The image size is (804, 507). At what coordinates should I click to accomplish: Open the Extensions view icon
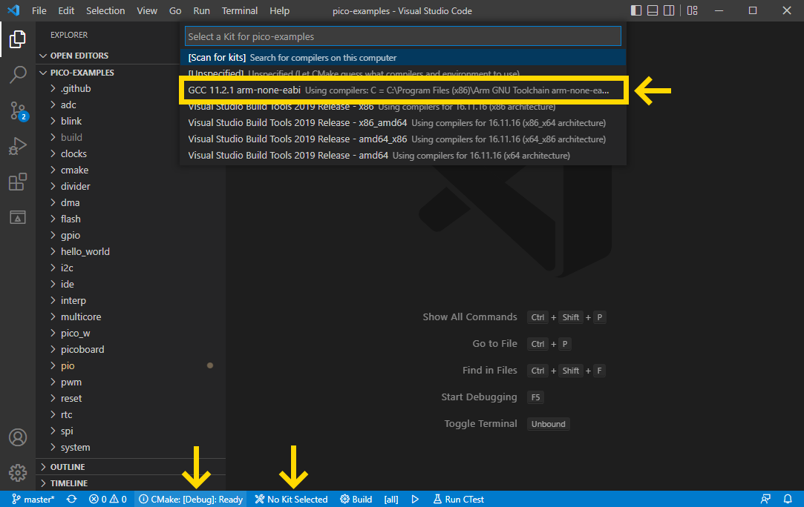click(x=17, y=182)
